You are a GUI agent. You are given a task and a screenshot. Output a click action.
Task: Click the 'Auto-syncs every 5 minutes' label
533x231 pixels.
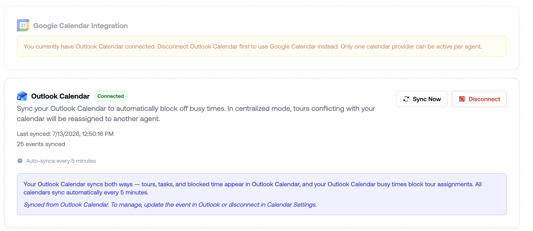point(61,161)
